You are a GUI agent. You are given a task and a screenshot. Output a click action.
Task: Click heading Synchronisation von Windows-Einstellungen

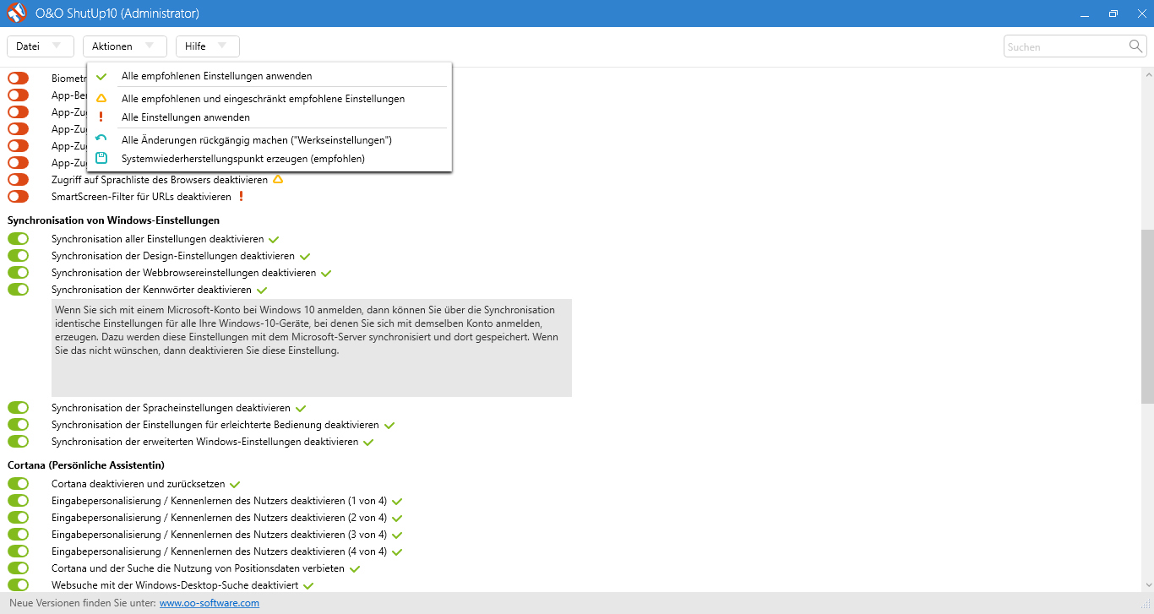(x=113, y=220)
